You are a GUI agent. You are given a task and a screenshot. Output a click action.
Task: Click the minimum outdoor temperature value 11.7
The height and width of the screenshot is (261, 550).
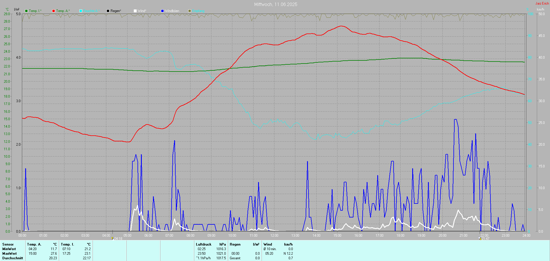pyautogui.click(x=54, y=249)
